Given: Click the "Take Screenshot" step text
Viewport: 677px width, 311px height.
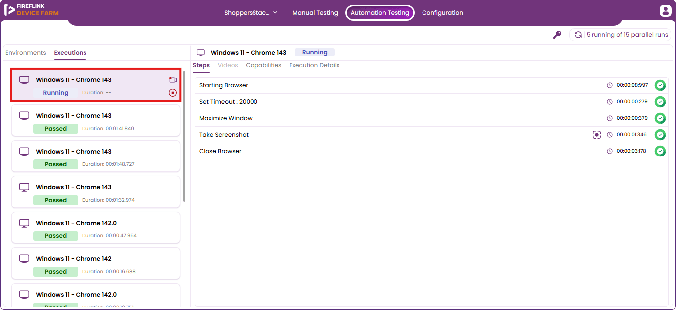Looking at the screenshot, I should point(224,135).
